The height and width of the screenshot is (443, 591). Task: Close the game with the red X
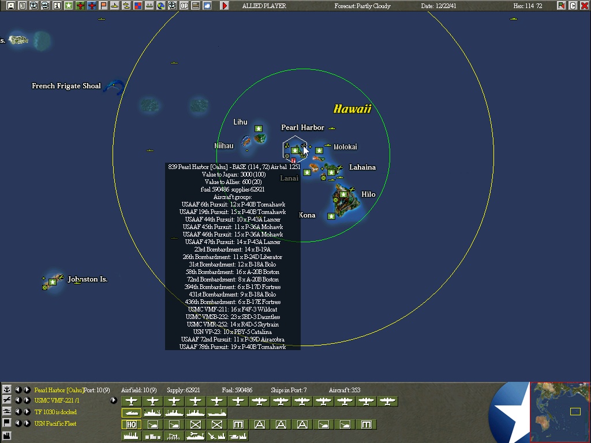584,6
